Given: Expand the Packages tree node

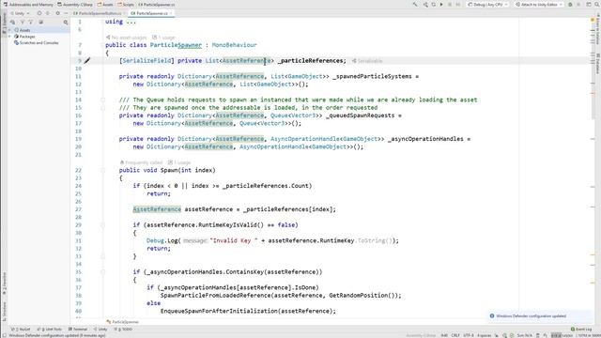Looking at the screenshot, I should [x=9, y=37].
